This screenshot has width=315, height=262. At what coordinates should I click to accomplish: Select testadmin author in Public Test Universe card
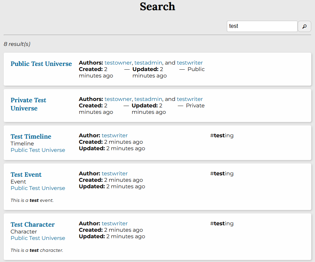click(148, 63)
